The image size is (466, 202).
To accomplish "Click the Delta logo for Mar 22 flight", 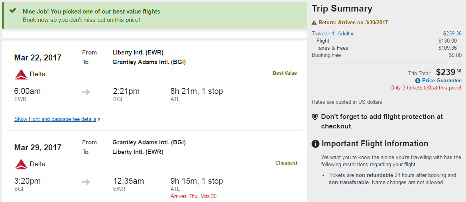I will click(x=21, y=74).
